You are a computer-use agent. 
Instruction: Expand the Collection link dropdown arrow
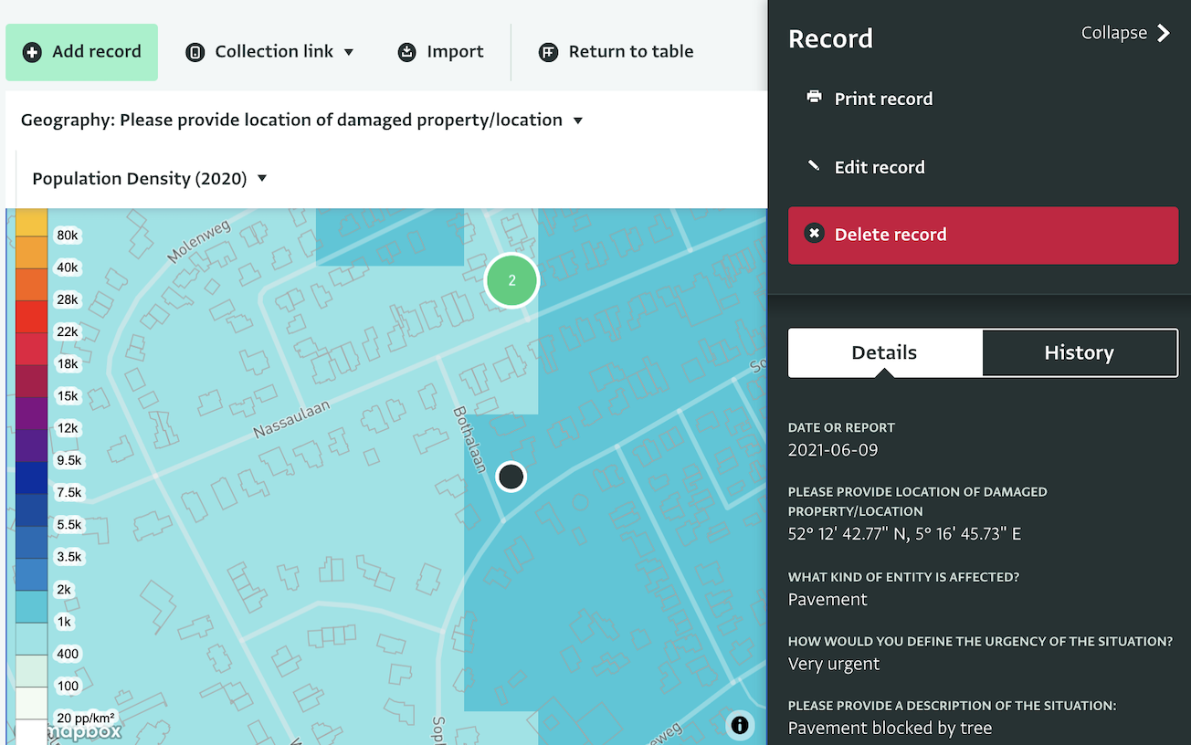pos(349,52)
